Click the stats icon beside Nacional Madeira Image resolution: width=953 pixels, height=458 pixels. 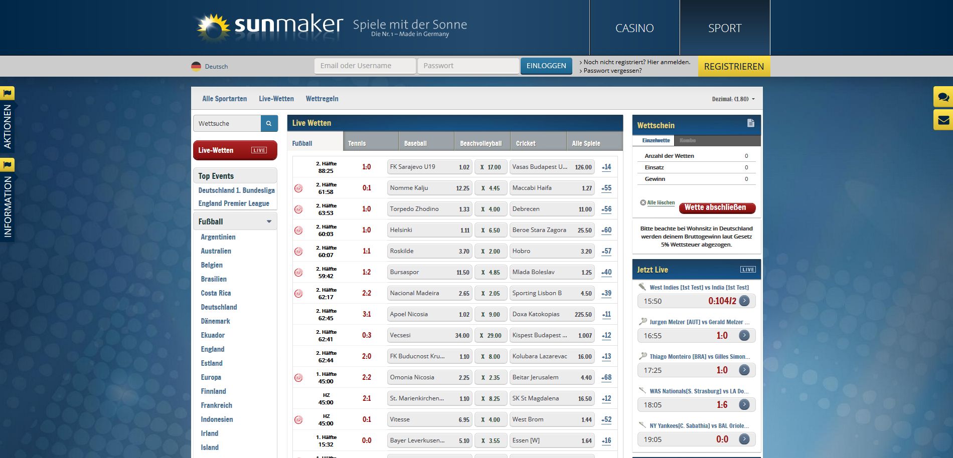(298, 294)
